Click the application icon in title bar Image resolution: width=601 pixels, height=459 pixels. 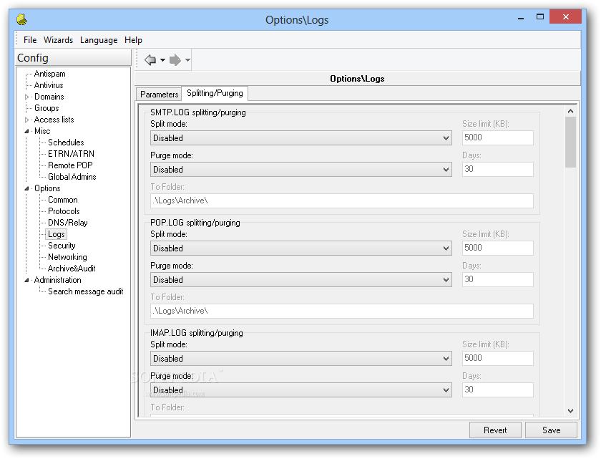click(22, 19)
